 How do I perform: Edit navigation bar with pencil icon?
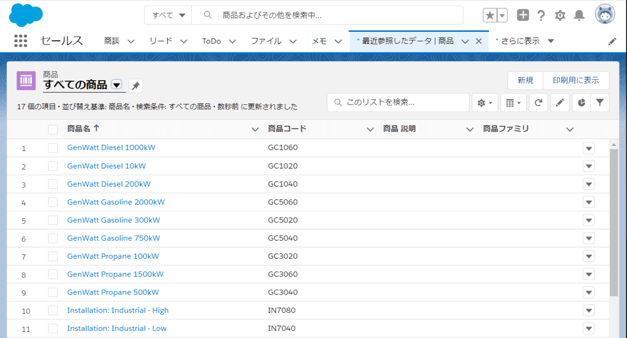point(612,41)
